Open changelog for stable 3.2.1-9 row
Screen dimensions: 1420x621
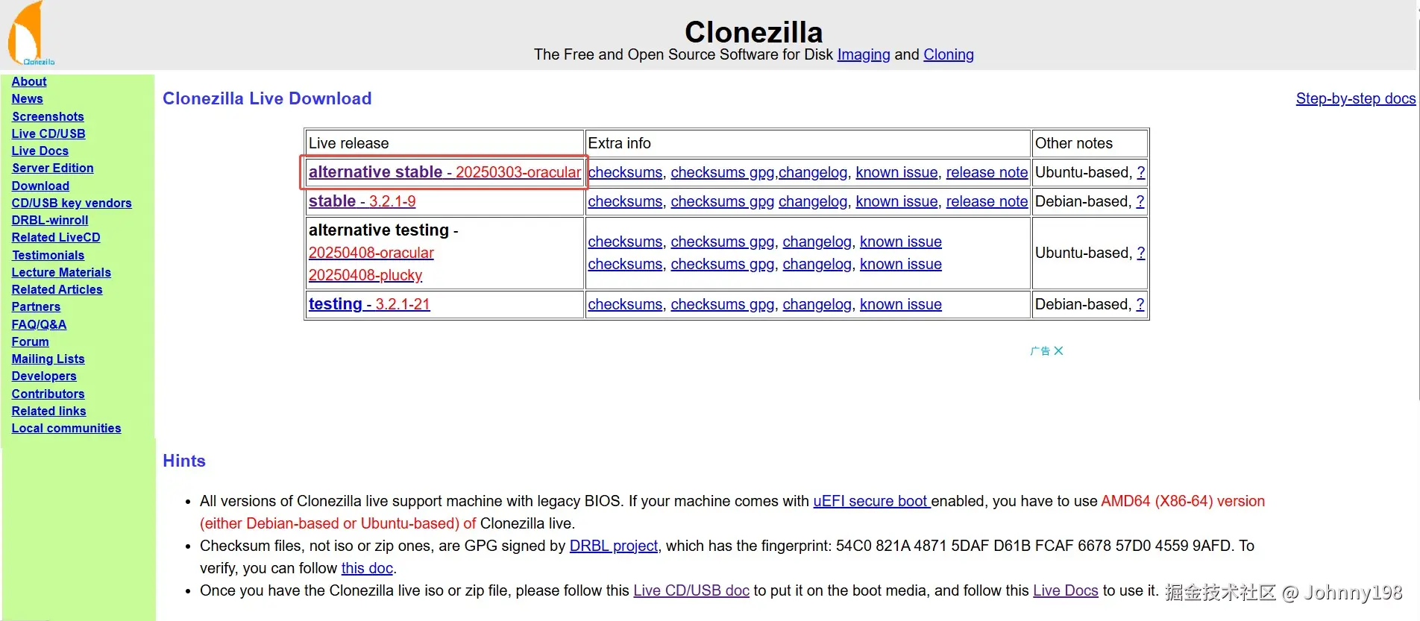click(813, 201)
